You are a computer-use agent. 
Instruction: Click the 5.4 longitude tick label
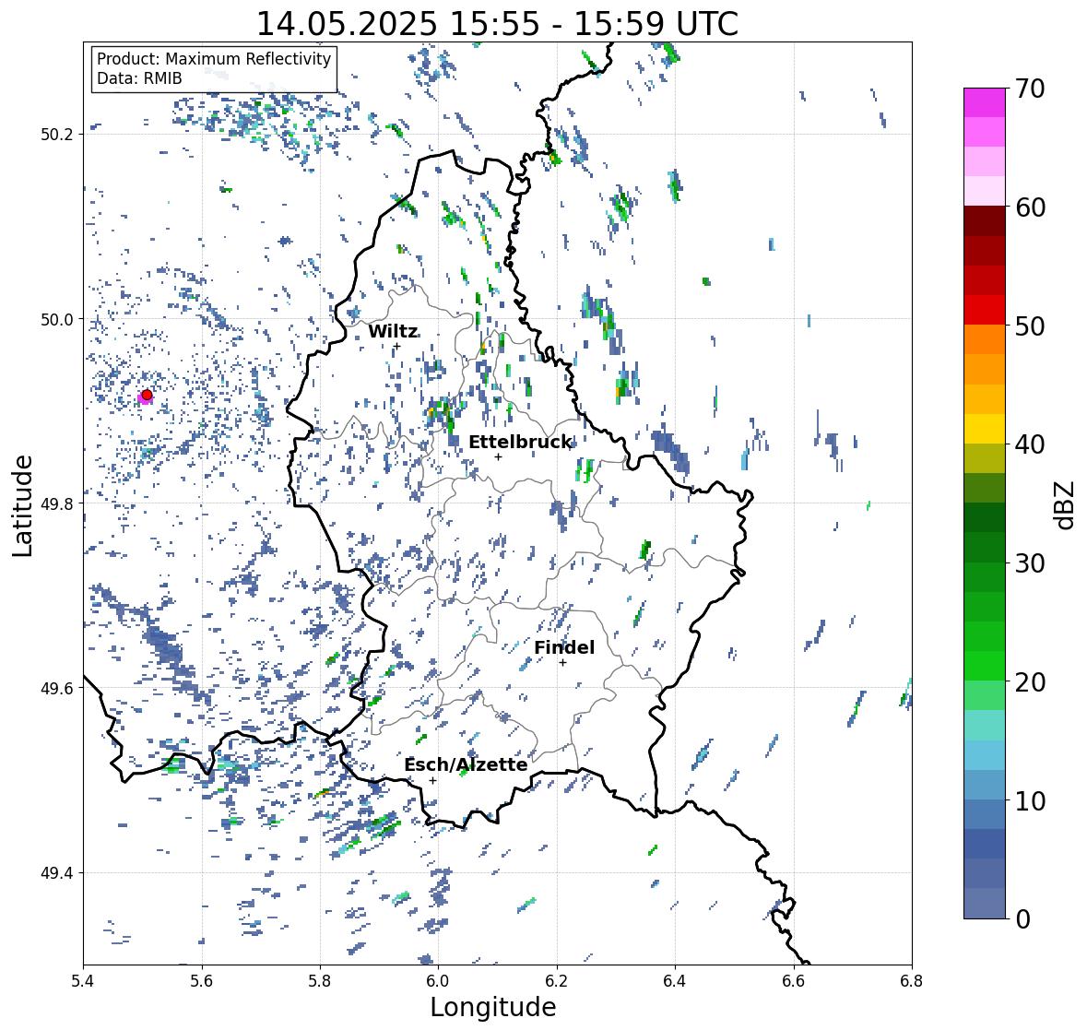[83, 981]
